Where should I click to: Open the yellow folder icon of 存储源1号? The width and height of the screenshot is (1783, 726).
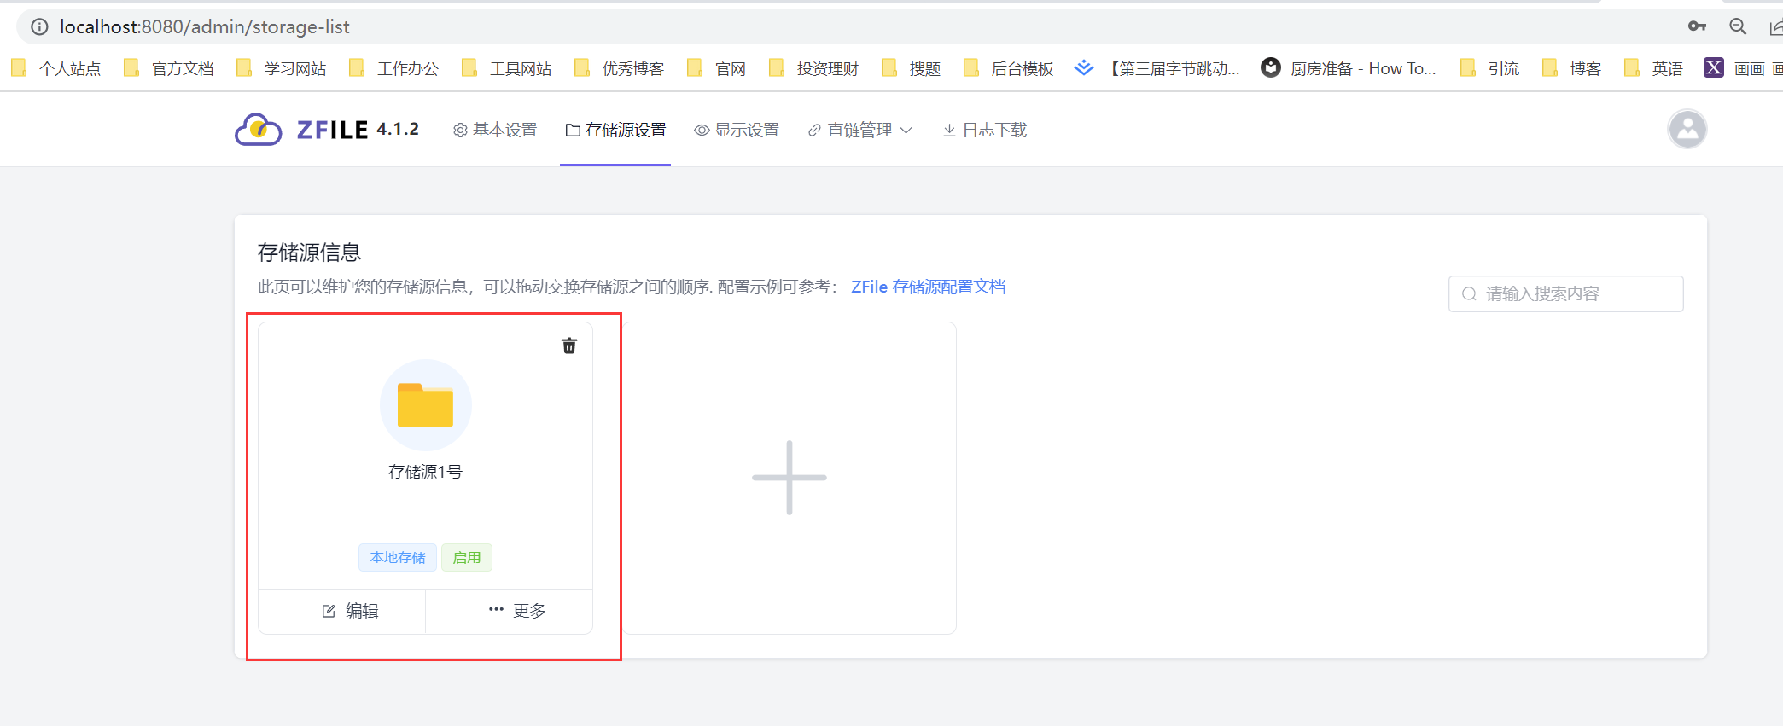tap(425, 405)
